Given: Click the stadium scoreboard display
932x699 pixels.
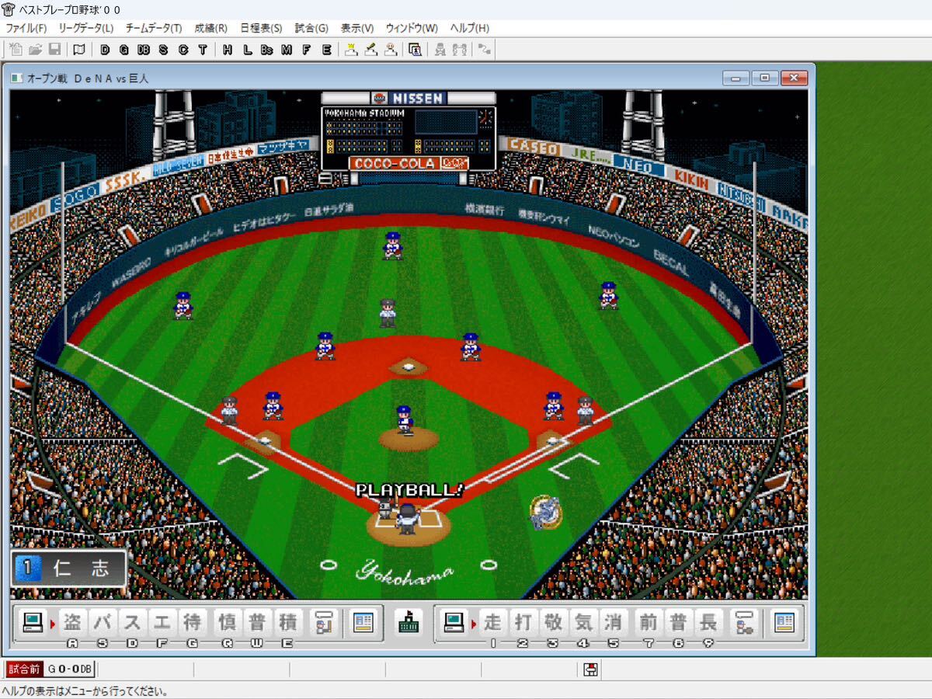Looking at the screenshot, I should pyautogui.click(x=409, y=130).
